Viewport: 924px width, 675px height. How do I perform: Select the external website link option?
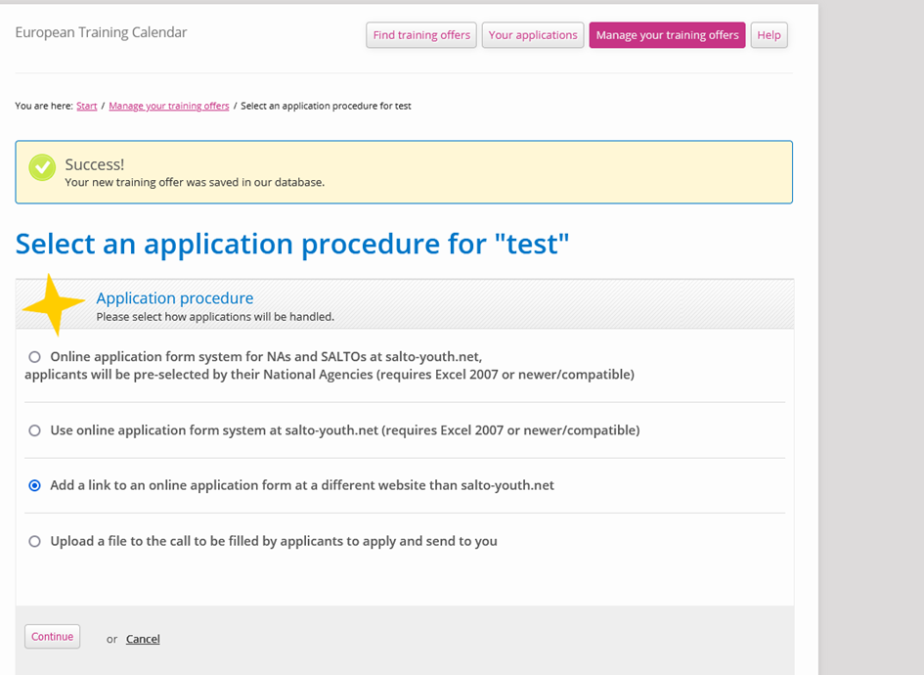(35, 485)
